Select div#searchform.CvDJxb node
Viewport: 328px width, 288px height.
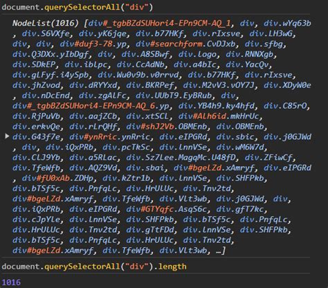point(185,44)
